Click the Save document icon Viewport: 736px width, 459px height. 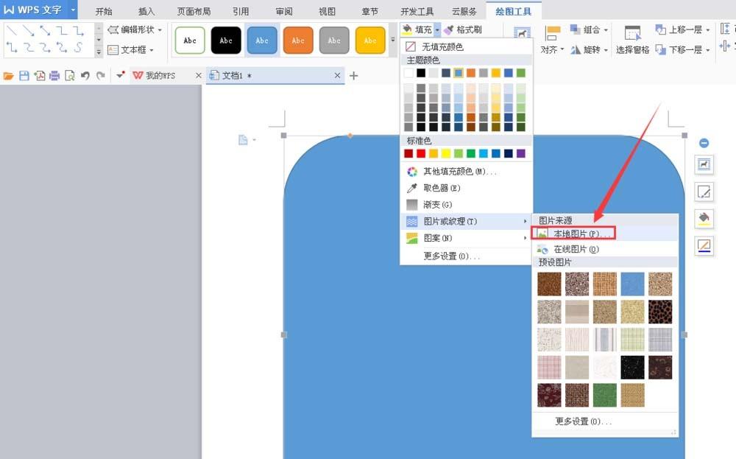click(24, 74)
